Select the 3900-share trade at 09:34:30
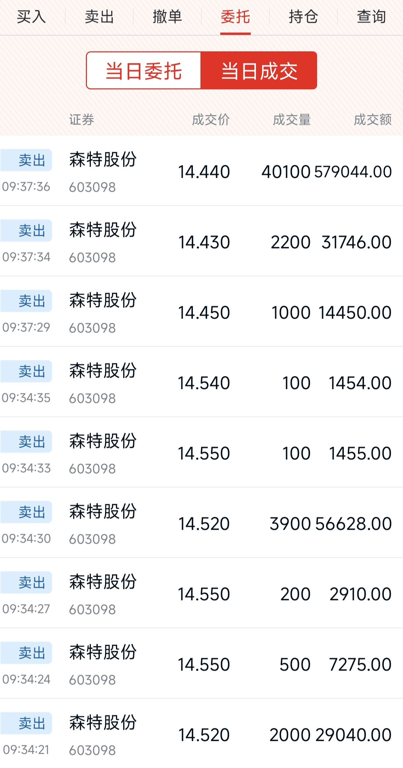Screen dimensions: 403x768 point(201,523)
